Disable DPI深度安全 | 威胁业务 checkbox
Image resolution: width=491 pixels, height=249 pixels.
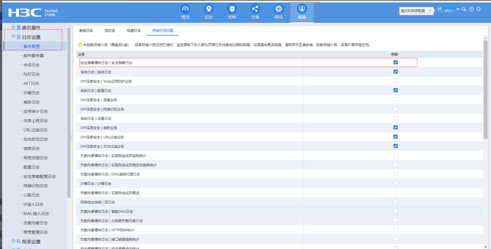pyautogui.click(x=395, y=128)
